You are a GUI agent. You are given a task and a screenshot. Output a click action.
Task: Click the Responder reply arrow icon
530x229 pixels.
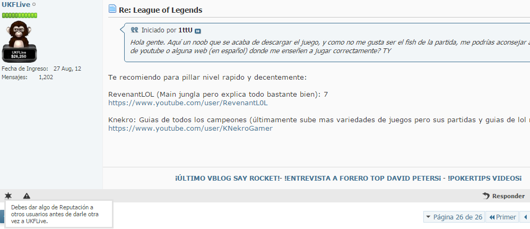pos(486,196)
